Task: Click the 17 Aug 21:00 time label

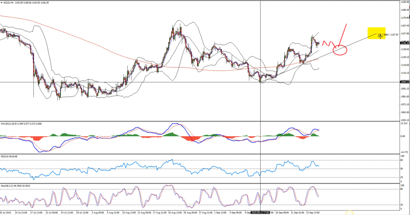Action: point(160,213)
